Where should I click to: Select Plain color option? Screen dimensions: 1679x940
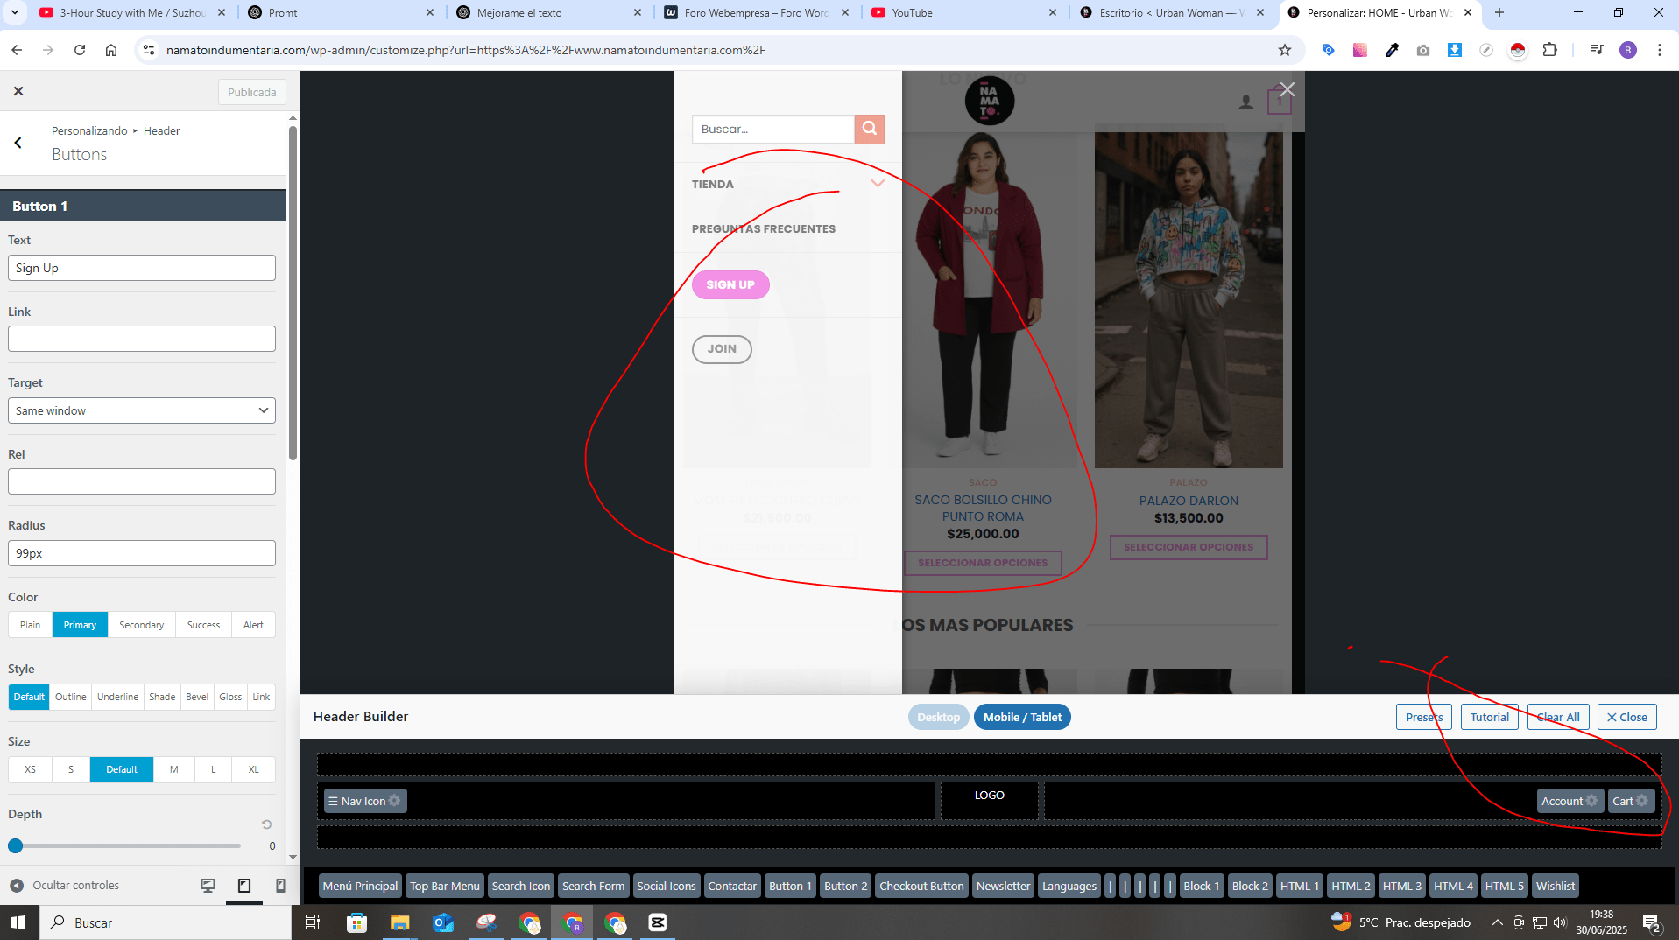point(31,625)
